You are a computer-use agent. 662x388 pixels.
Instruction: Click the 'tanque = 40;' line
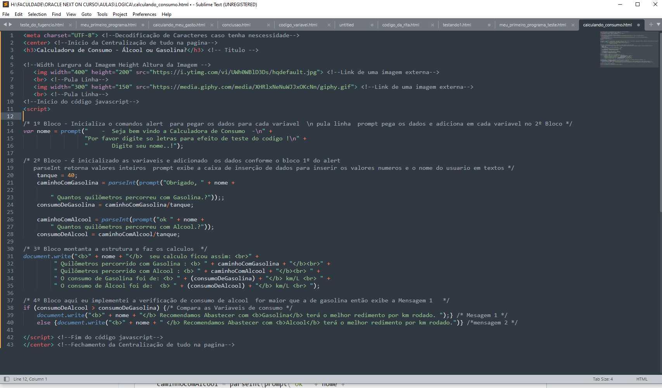57,175
